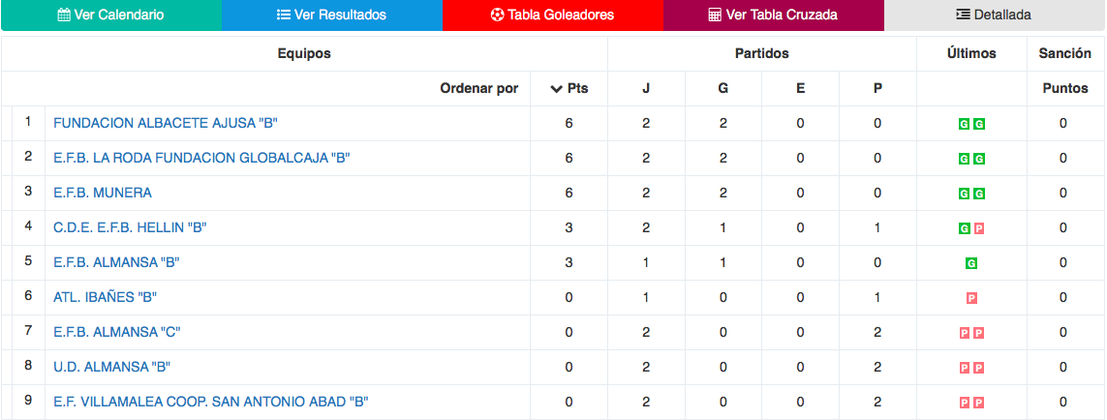Click the green G badge for E.F.B. ALMANSA "B"
This screenshot has width=1107, height=420.
point(971,264)
